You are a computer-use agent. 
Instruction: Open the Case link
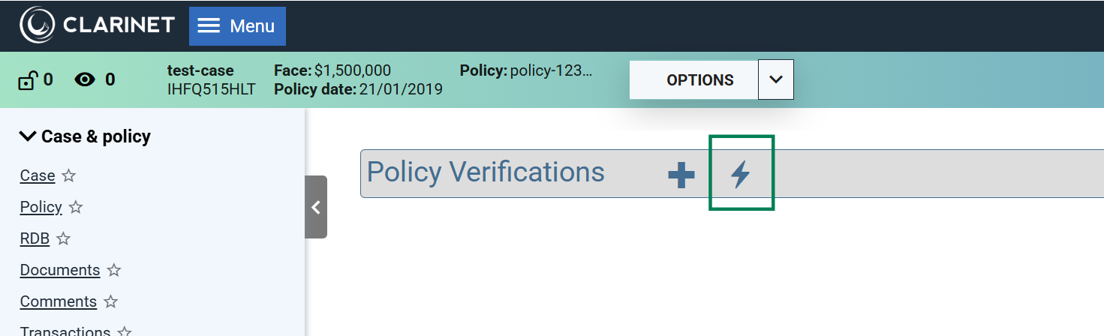coord(38,175)
